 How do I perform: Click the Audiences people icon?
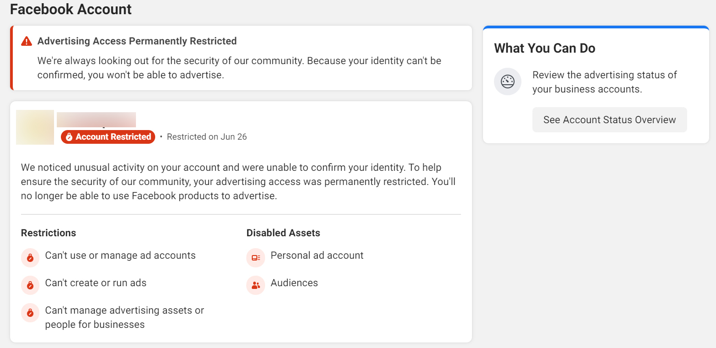pyautogui.click(x=256, y=285)
